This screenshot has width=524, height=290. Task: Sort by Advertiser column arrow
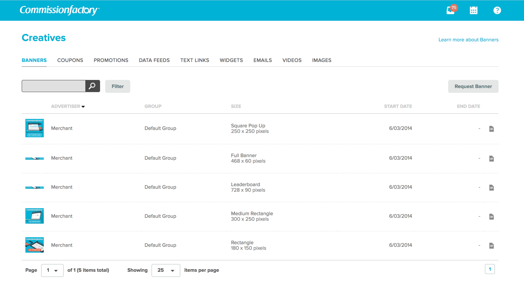tap(83, 107)
